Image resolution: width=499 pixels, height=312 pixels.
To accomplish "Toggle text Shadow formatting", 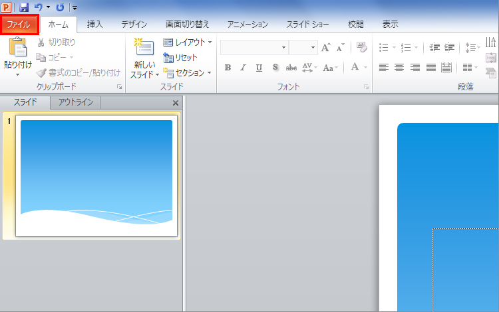I will (275, 68).
